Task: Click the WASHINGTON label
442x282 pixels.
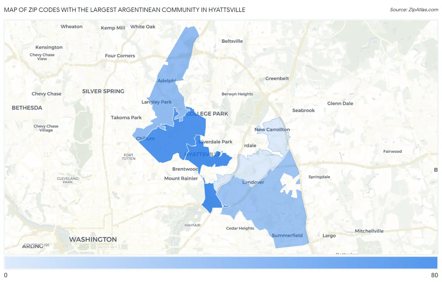Action: pyautogui.click(x=93, y=239)
